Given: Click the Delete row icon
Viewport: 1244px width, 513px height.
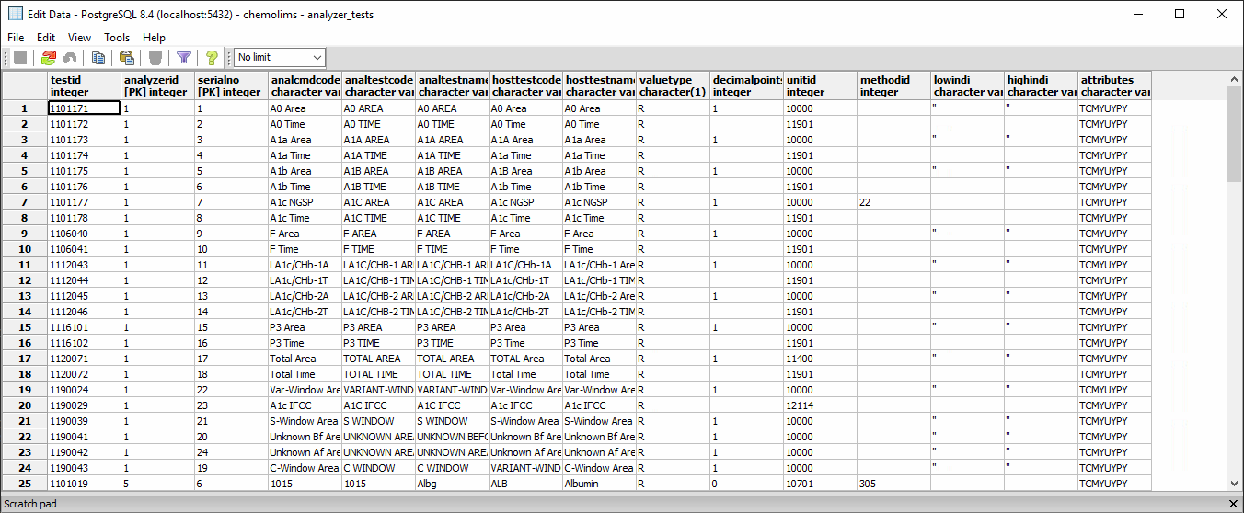Looking at the screenshot, I should (155, 58).
